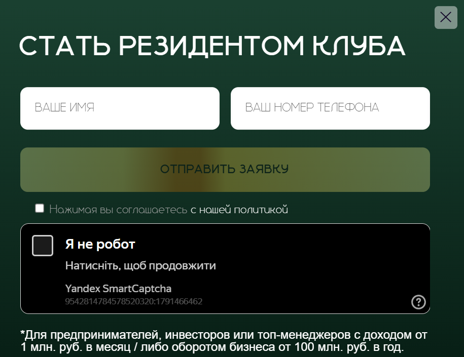
Task: Focus the 'ВАШ НОМЕР ТЕЛЕФОНА' phone field
Action: pyautogui.click(x=330, y=108)
